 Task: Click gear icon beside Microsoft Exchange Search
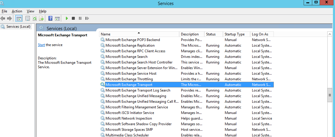click(x=103, y=57)
